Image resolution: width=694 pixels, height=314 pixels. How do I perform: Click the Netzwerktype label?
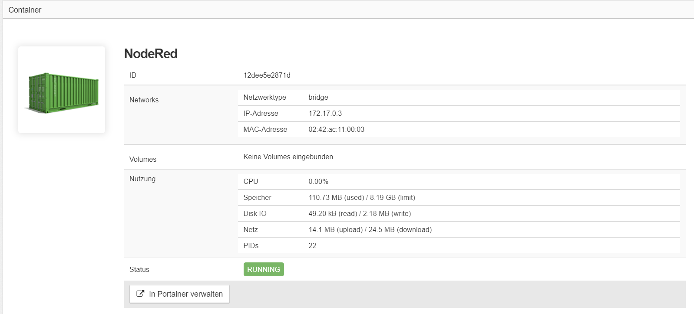pos(264,98)
